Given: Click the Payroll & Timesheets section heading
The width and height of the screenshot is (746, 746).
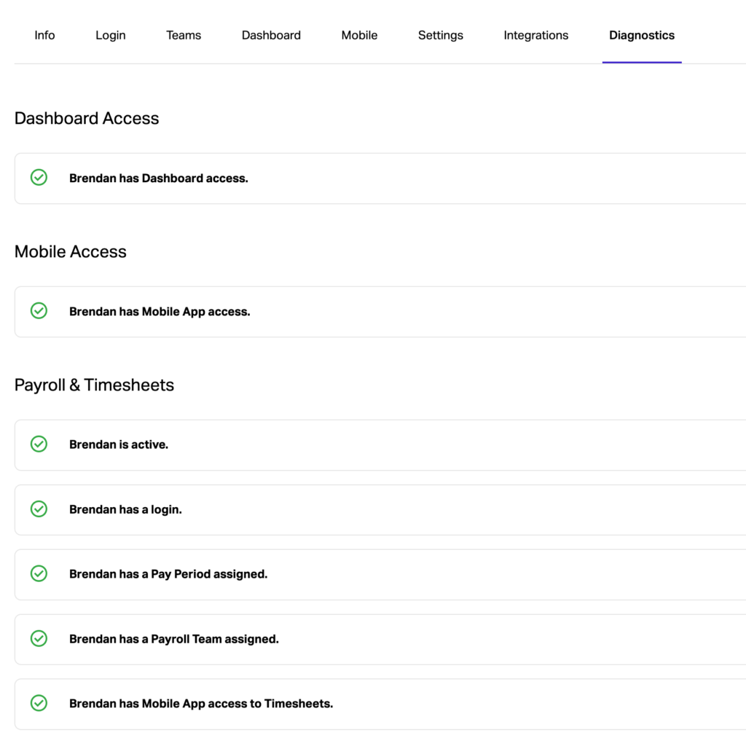Looking at the screenshot, I should click(94, 385).
